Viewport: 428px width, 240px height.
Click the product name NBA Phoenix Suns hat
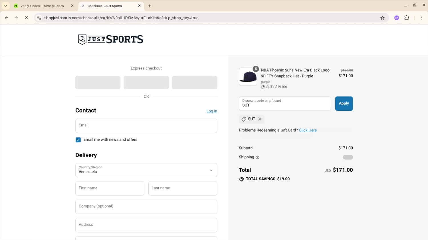click(x=295, y=73)
